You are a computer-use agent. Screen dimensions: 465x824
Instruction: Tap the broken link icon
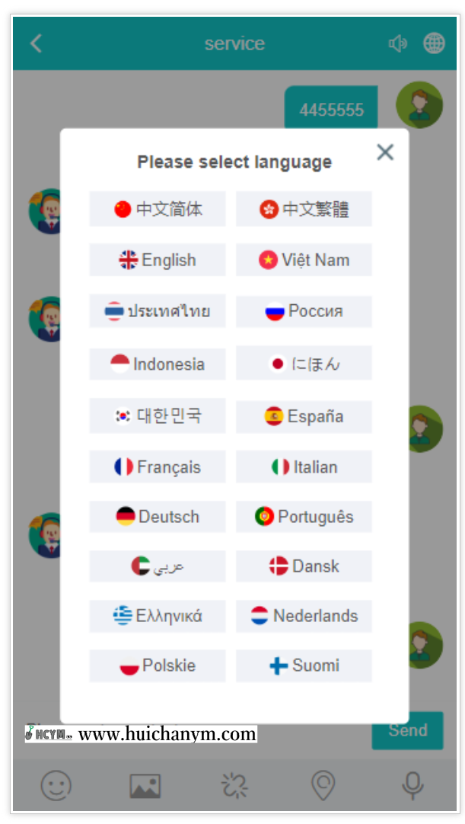(234, 784)
